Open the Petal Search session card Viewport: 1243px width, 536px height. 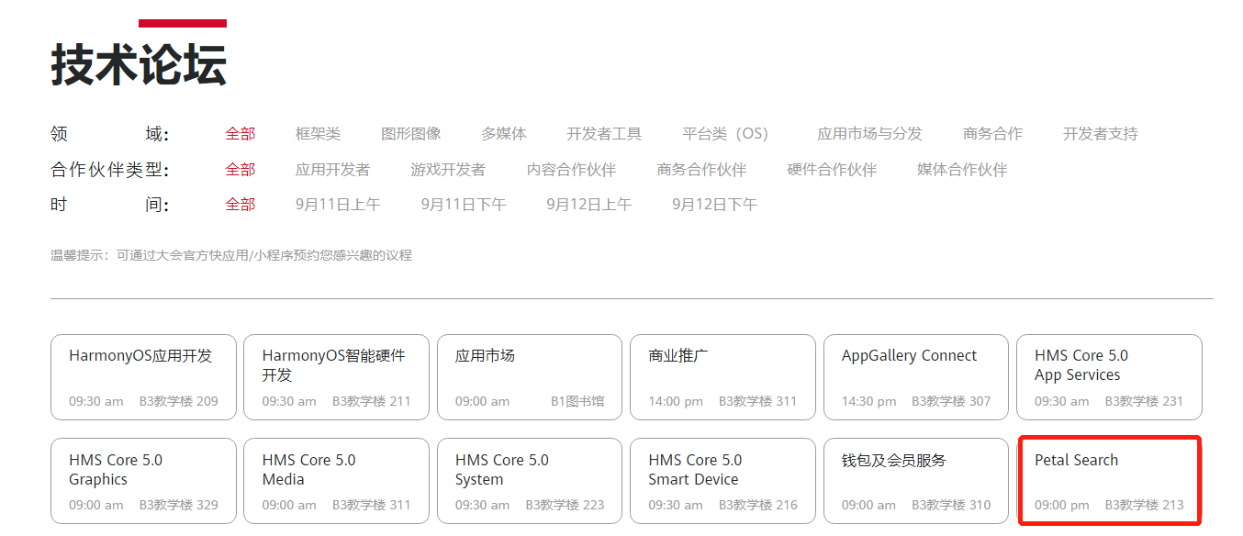1109,481
